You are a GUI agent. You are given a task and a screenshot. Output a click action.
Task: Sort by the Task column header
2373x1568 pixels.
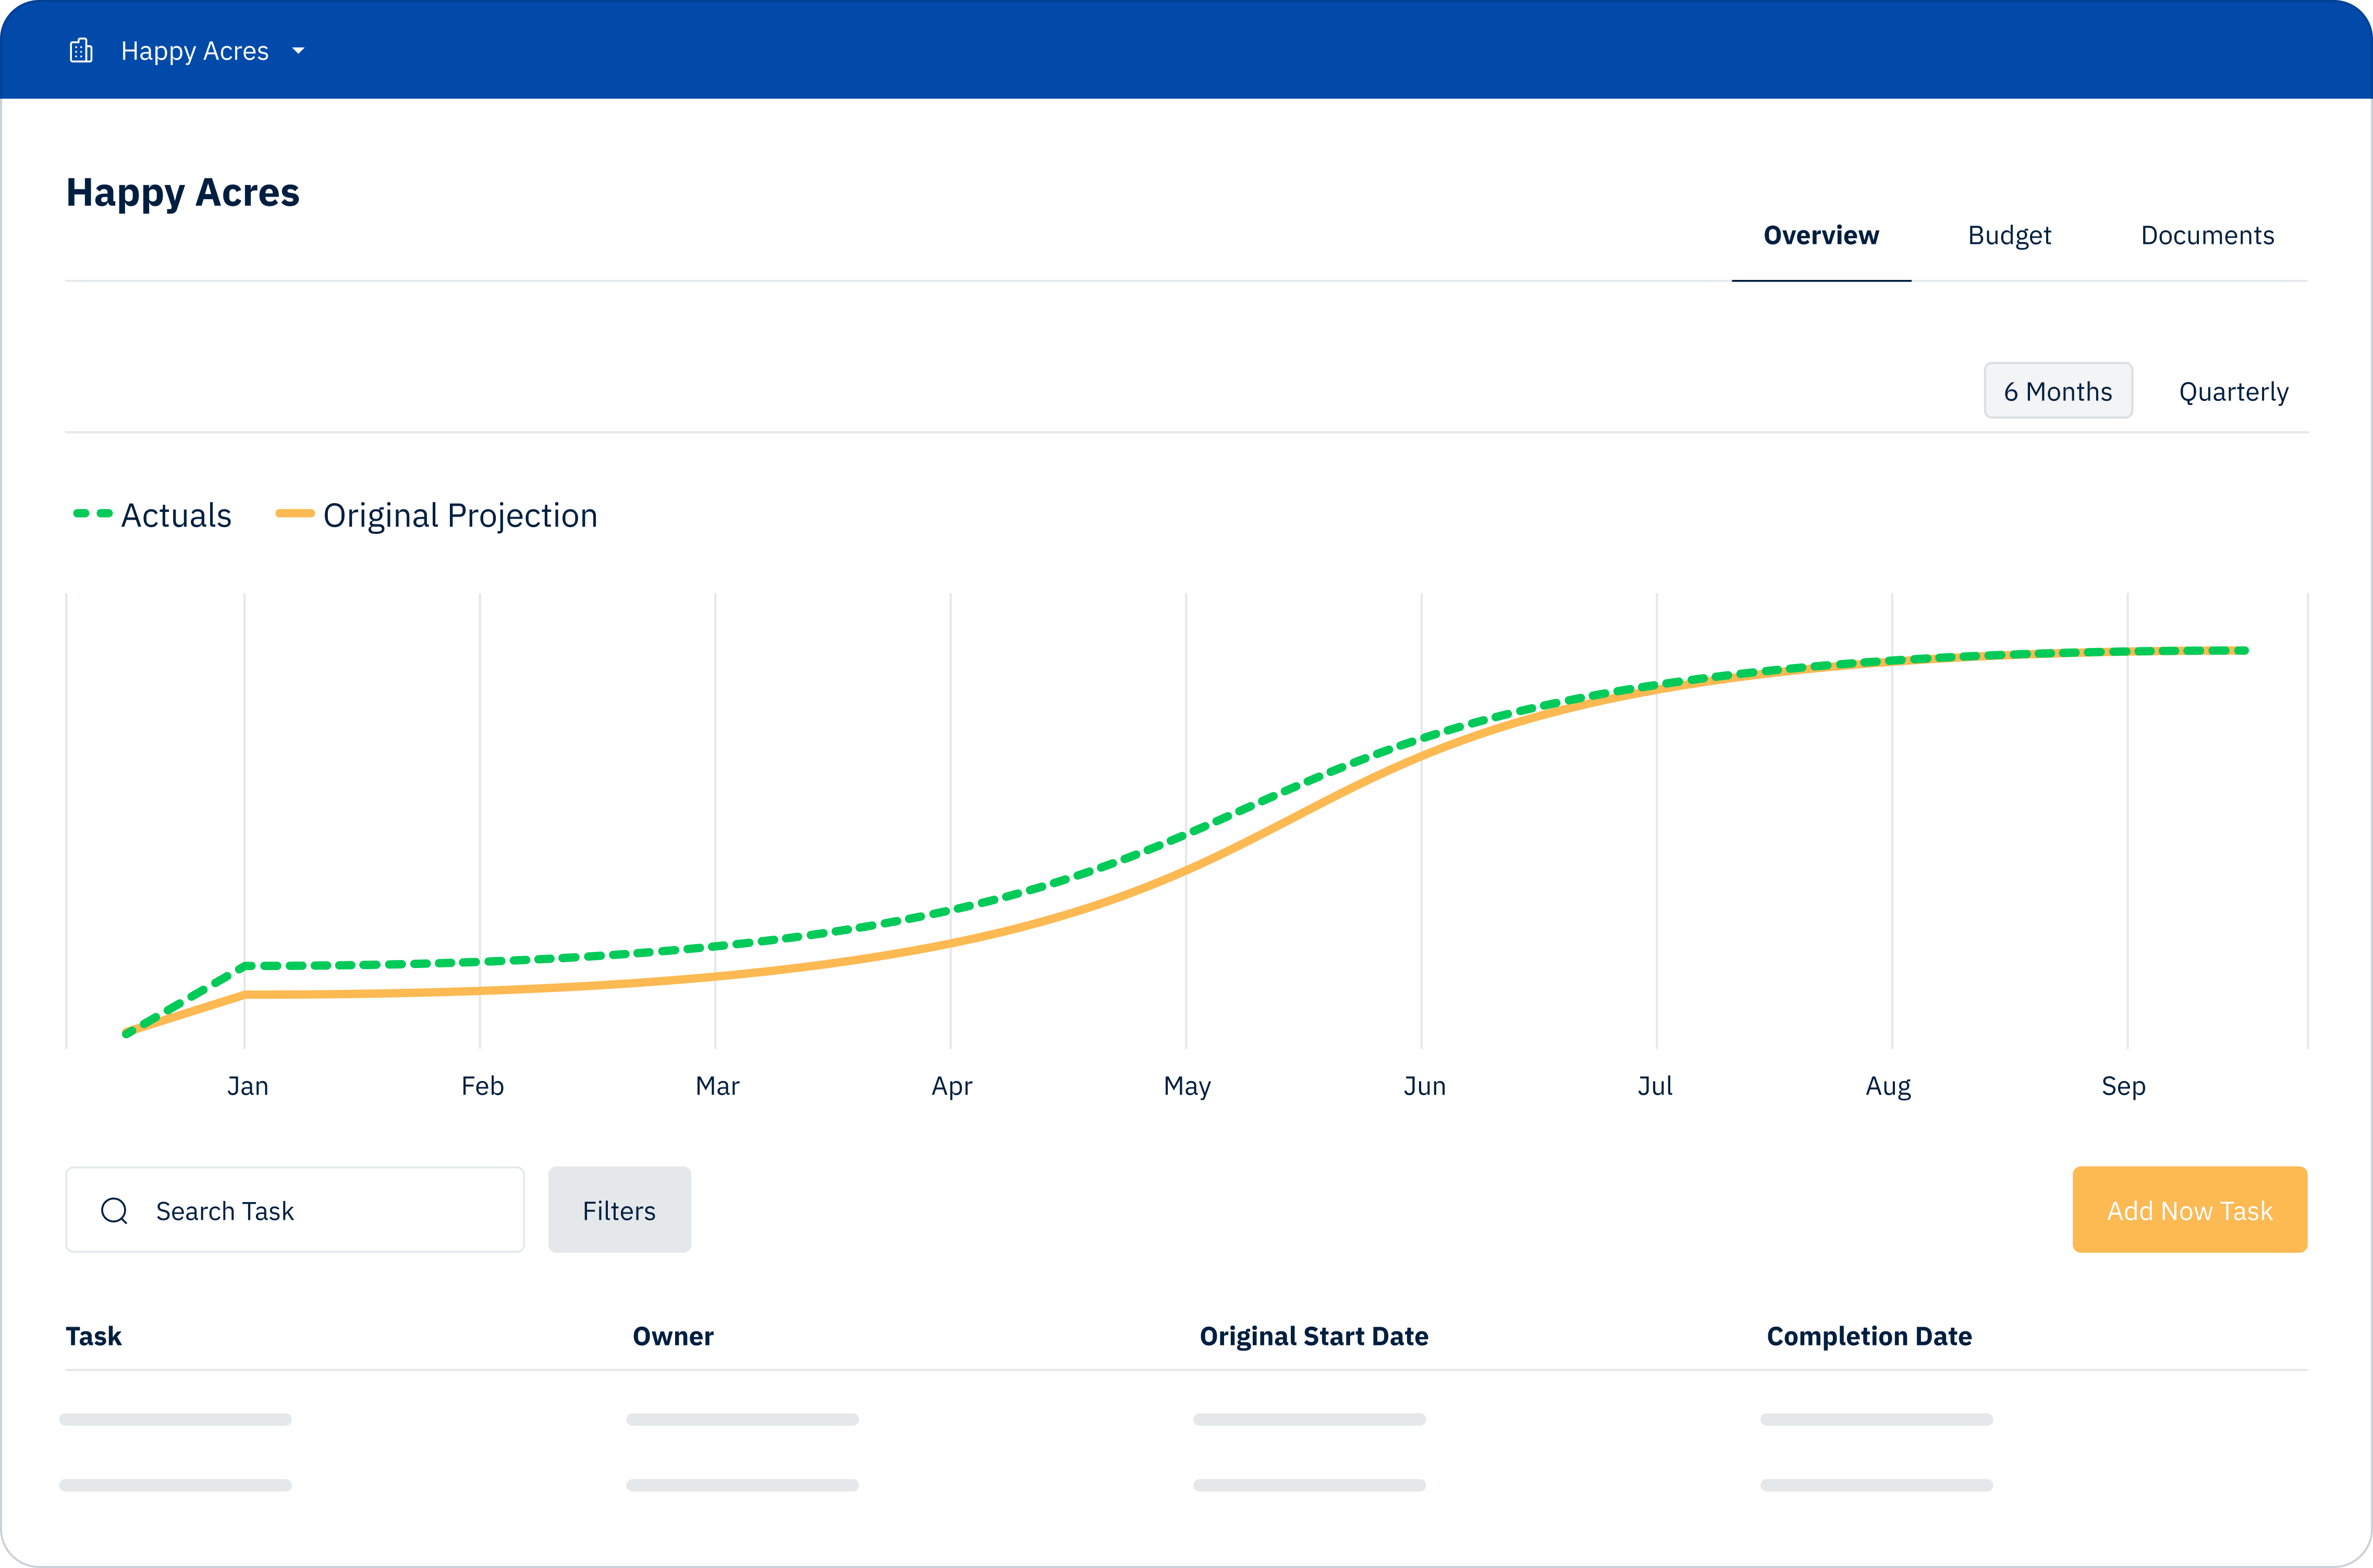[94, 1336]
